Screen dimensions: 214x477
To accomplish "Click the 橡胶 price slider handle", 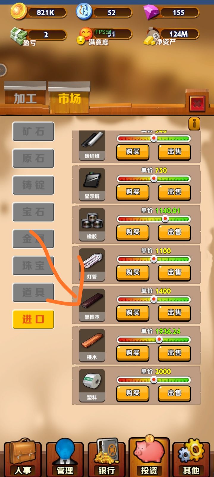I will point(165,219).
